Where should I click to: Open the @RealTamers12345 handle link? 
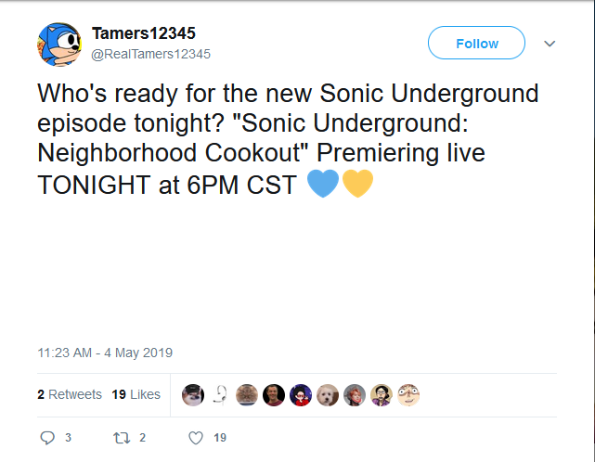tap(150, 54)
